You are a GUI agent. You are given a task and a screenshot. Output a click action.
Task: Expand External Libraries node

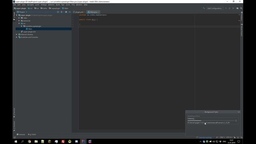coord(17,34)
